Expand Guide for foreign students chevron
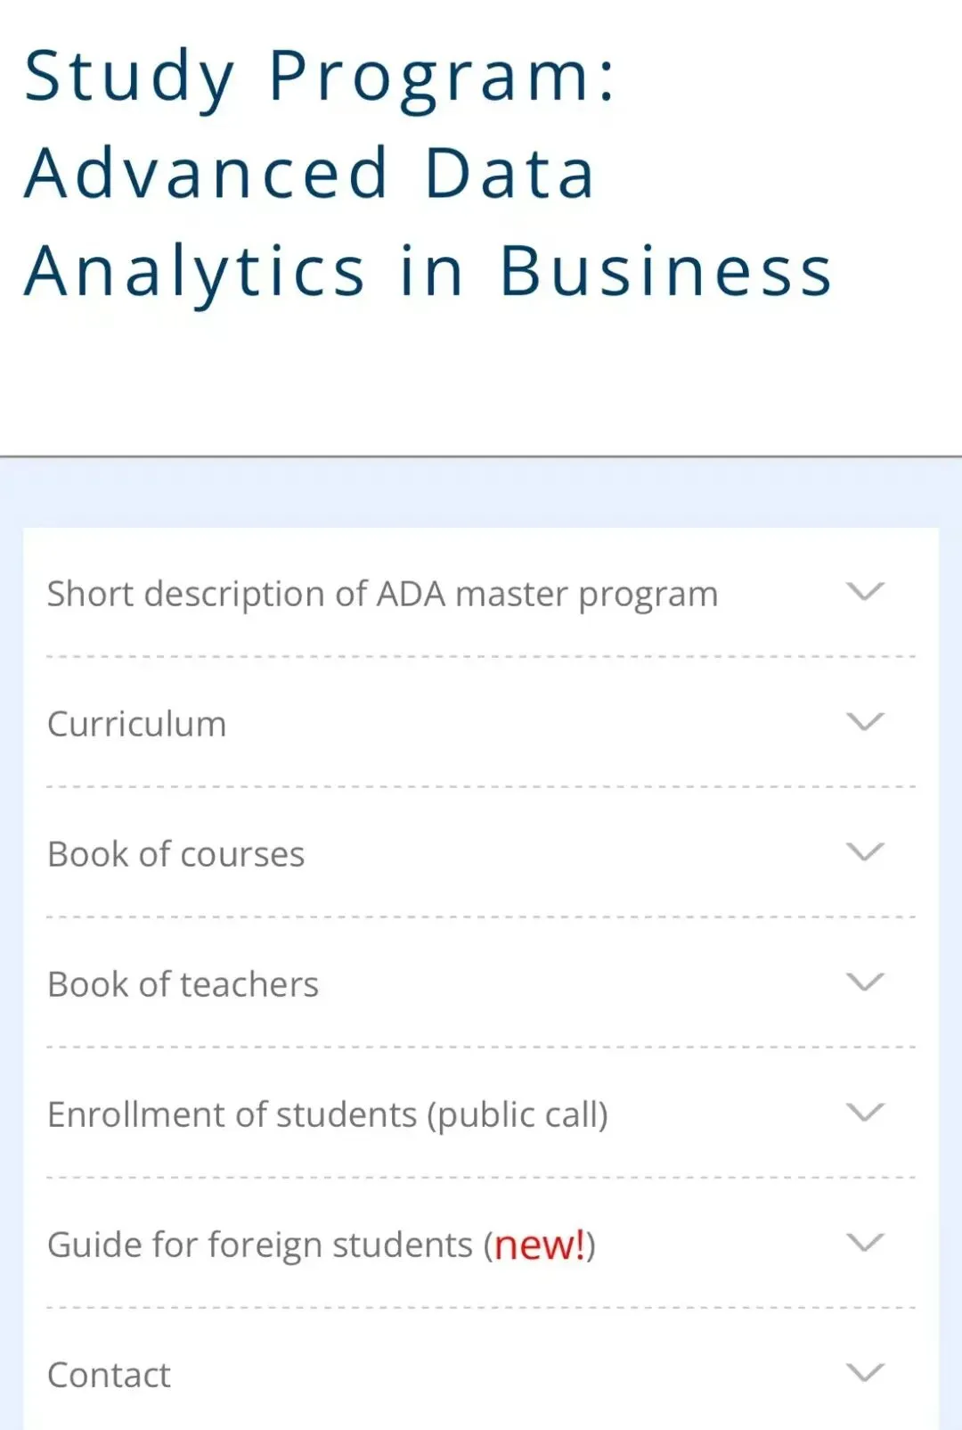Image resolution: width=962 pixels, height=1430 pixels. coord(865,1243)
